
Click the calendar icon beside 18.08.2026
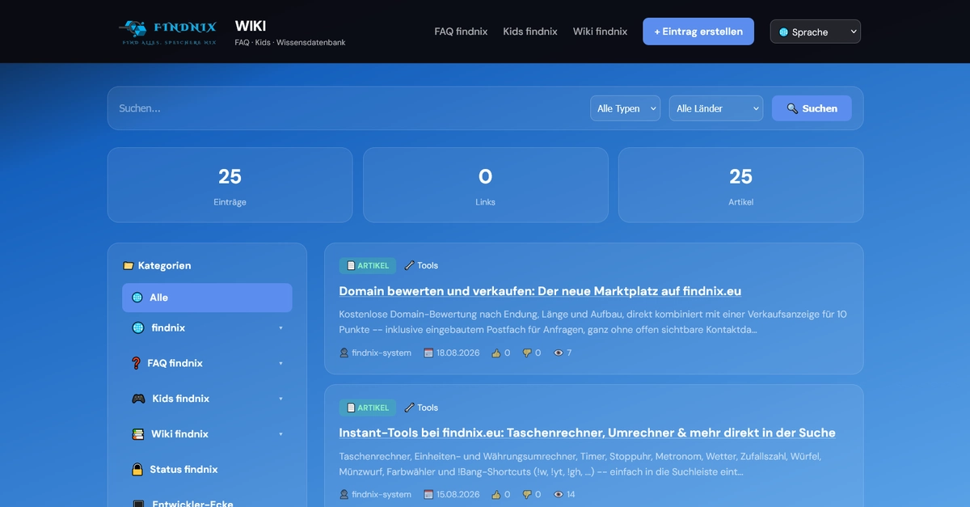[428, 353]
